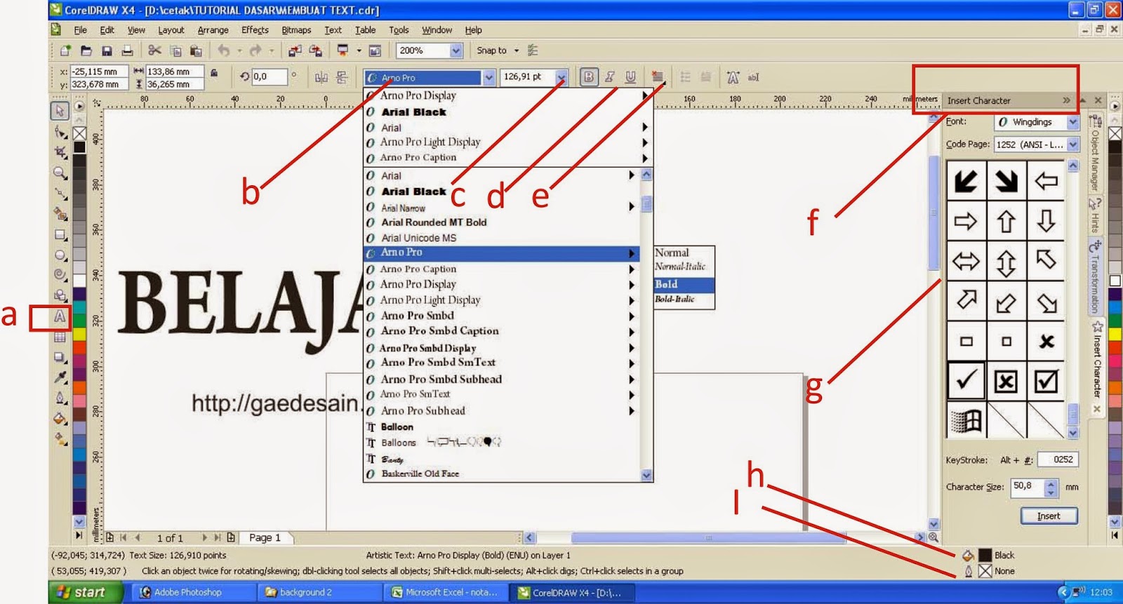Select the Shape tool

pos(60,132)
